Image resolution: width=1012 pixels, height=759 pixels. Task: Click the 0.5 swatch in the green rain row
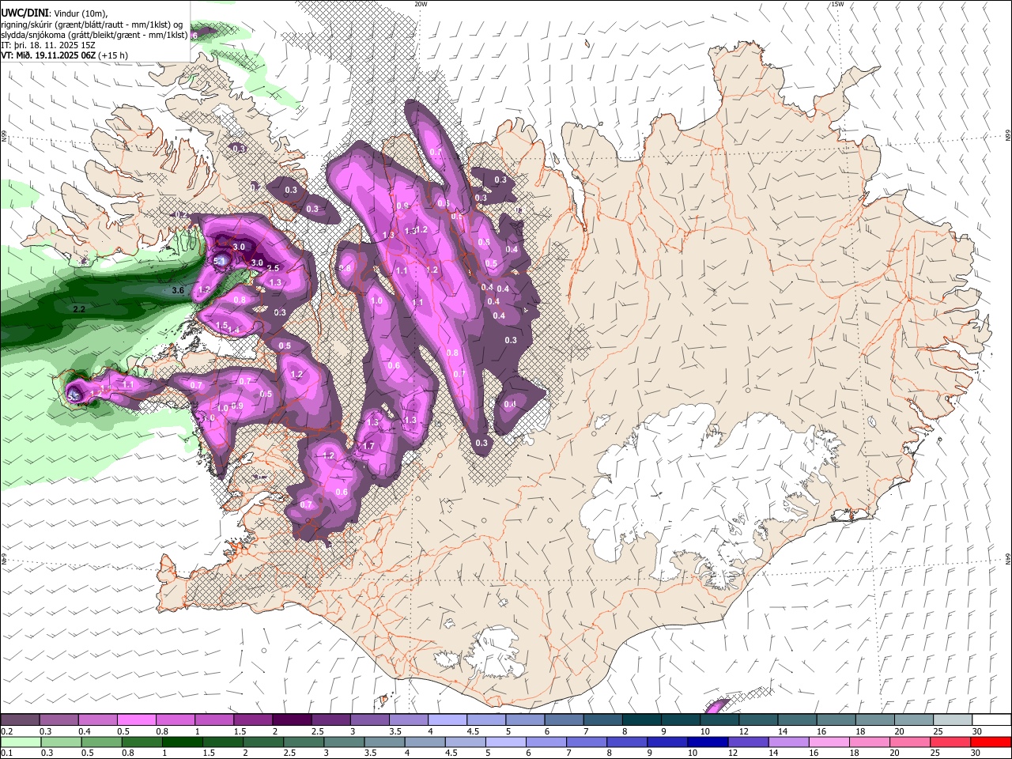coord(101,742)
